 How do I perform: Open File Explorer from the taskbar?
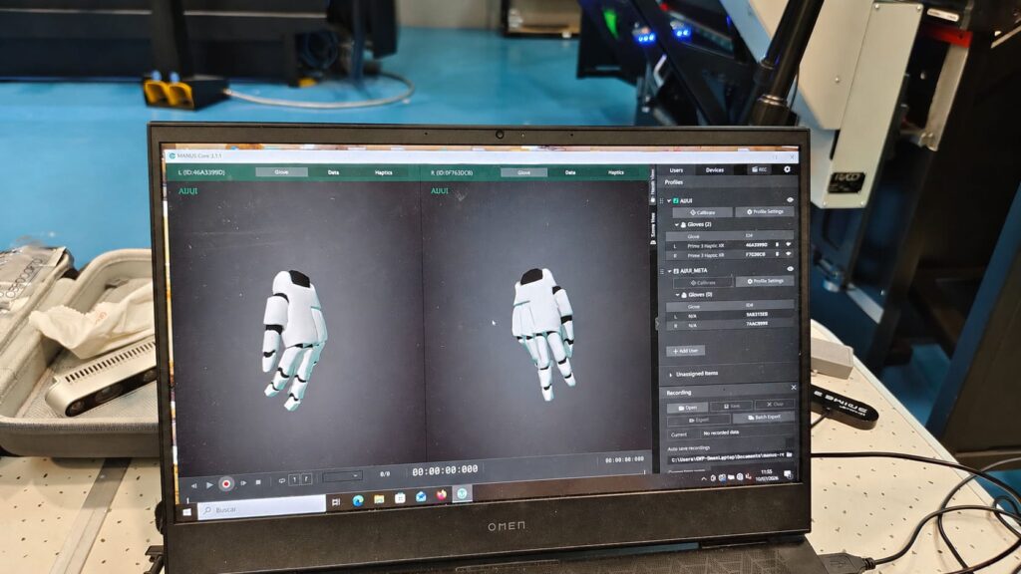click(x=378, y=499)
